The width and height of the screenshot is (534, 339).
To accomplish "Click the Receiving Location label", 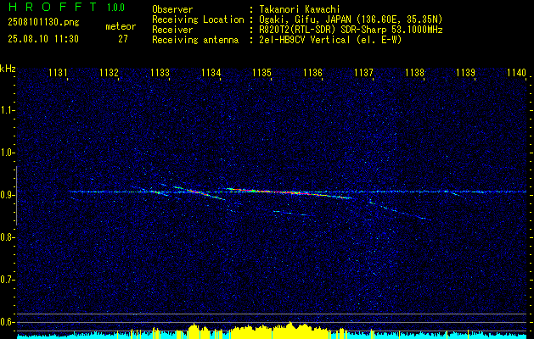I will point(198,19).
